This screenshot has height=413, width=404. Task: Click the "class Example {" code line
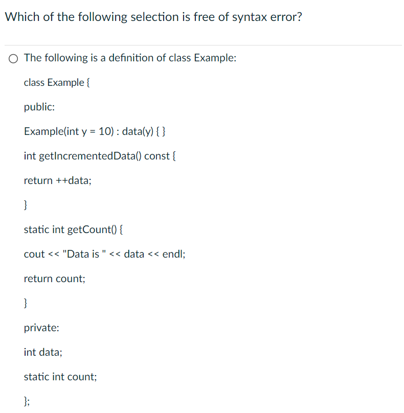(x=57, y=82)
